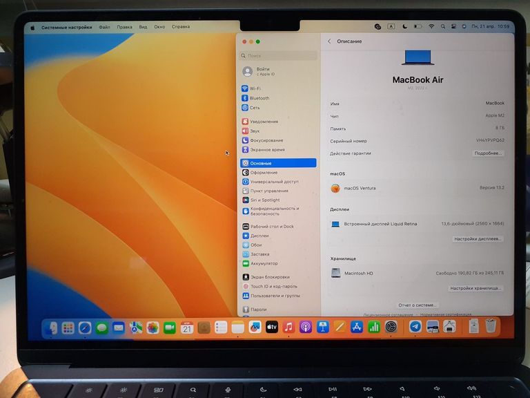This screenshot has height=398, width=530.
Task: Click the battery icon in menu bar
Action: [x=418, y=26]
